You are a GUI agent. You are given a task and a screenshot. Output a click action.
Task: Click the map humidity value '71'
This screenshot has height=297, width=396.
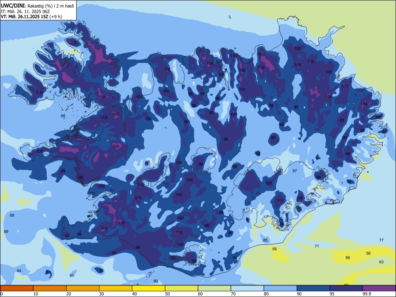click(x=317, y=246)
